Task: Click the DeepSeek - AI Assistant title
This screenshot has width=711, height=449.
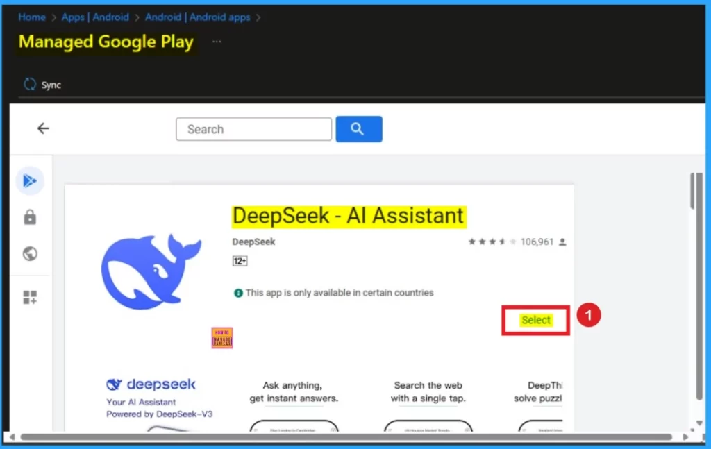Action: (x=349, y=216)
